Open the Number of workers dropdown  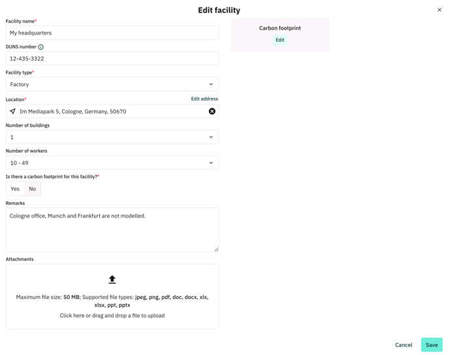112,162
